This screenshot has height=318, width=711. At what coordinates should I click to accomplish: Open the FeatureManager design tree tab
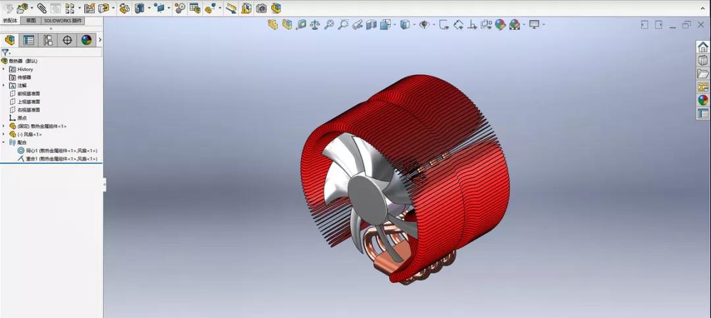coord(10,40)
